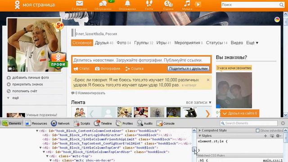This screenshot has height=162, width=288.
Task: Click the Search Elements field
Action: click(249, 123)
